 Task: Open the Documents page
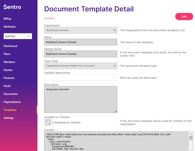coord(10,94)
